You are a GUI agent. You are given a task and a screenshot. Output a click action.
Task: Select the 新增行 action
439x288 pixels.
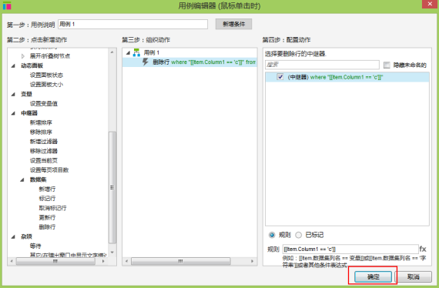pos(47,189)
